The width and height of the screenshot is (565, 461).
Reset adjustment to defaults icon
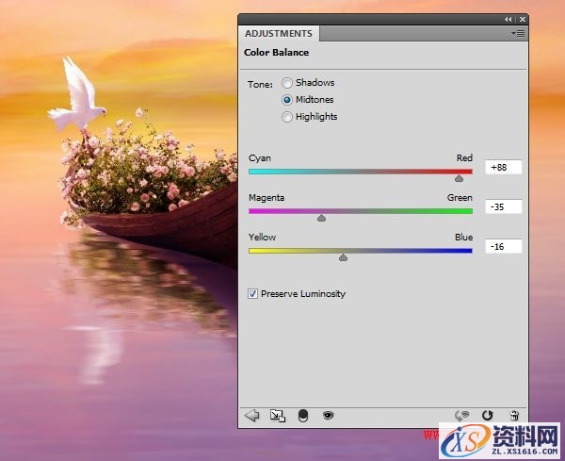point(488,415)
